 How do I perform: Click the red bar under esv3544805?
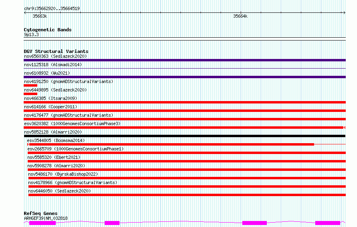[171, 144]
